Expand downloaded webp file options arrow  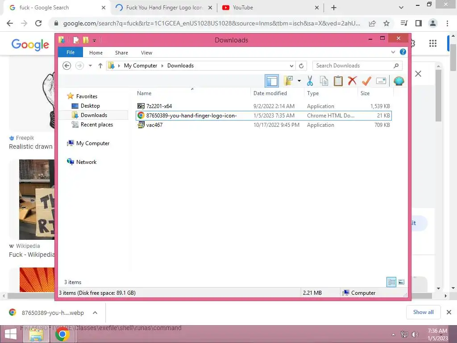point(95,313)
